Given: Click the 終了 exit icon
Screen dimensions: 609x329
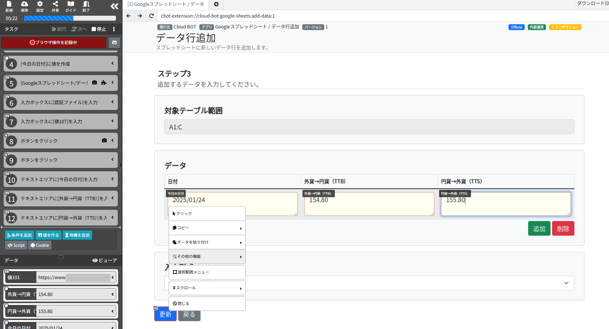Looking at the screenshot, I should coord(86,6).
